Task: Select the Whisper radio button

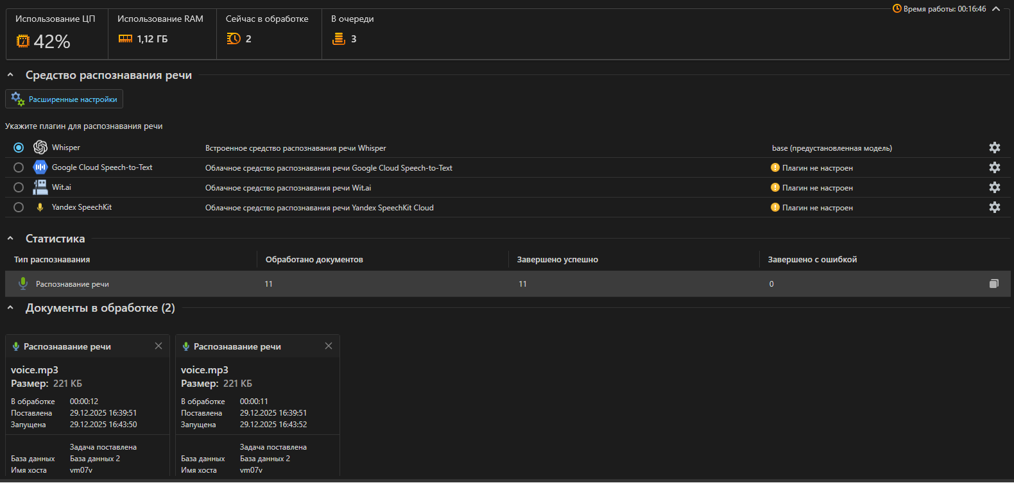Action: pos(19,148)
